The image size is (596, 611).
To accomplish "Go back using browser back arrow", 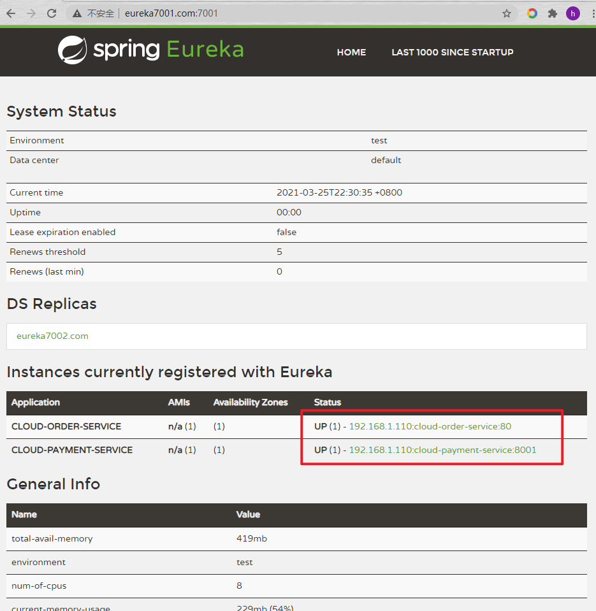I will point(11,13).
